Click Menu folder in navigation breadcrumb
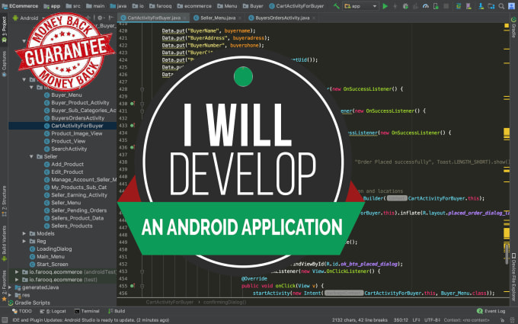Image resolution: width=518 pixels, height=324 pixels. (227, 6)
